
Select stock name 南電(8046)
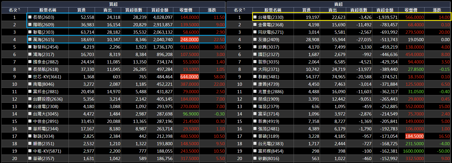tap(43, 84)
